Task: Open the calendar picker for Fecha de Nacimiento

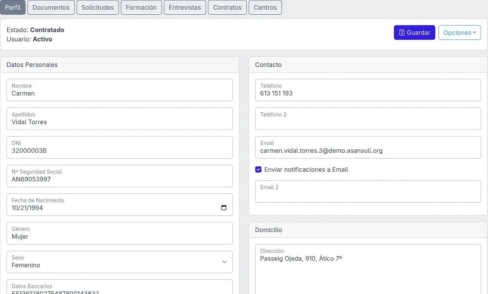Action: (224, 208)
